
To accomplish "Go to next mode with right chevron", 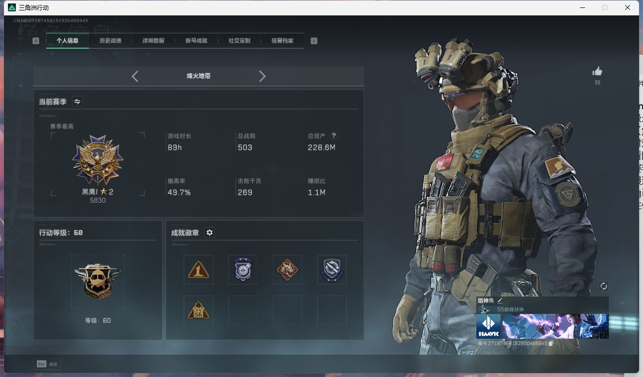I will tap(262, 76).
